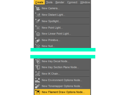
Task: Click the New Linear Point Light icon
Action: click(x=37, y=34)
